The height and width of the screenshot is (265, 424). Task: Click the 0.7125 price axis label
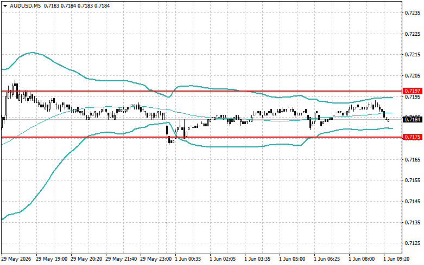tap(413, 243)
